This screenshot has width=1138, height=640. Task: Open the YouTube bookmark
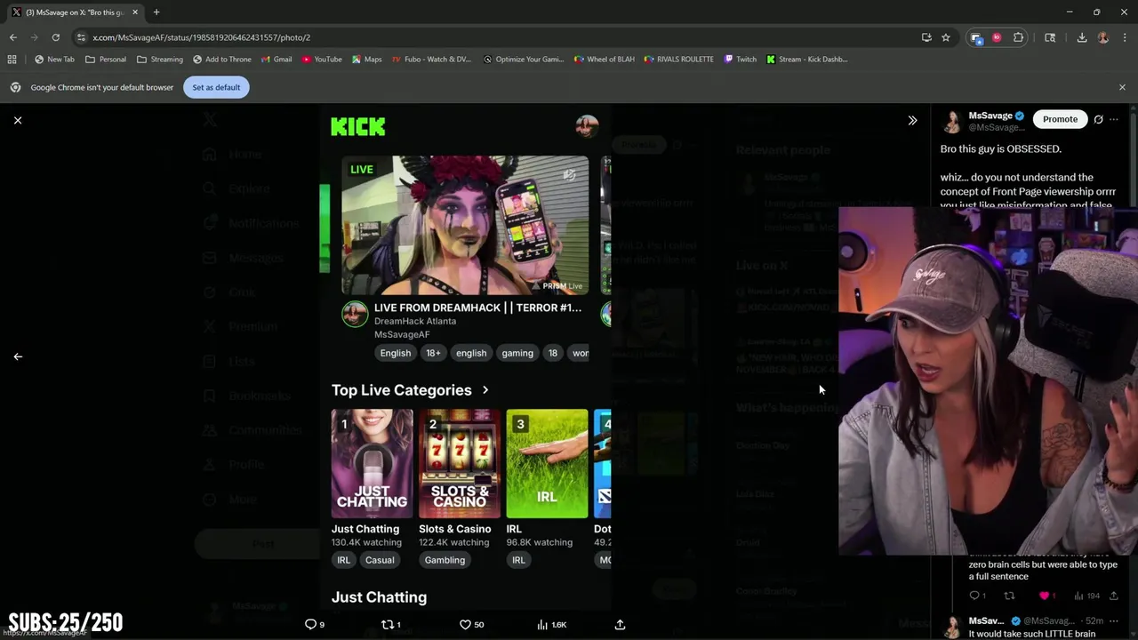click(322, 60)
